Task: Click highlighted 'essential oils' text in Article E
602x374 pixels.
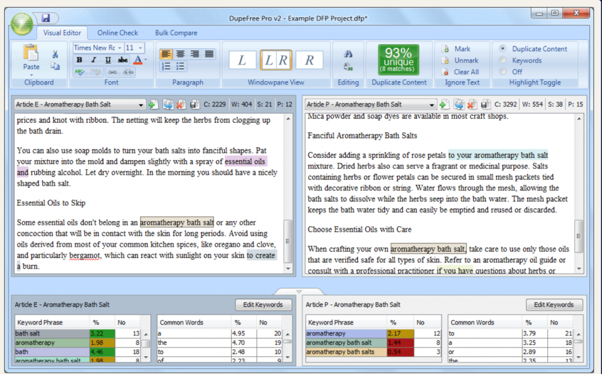Action: click(245, 162)
